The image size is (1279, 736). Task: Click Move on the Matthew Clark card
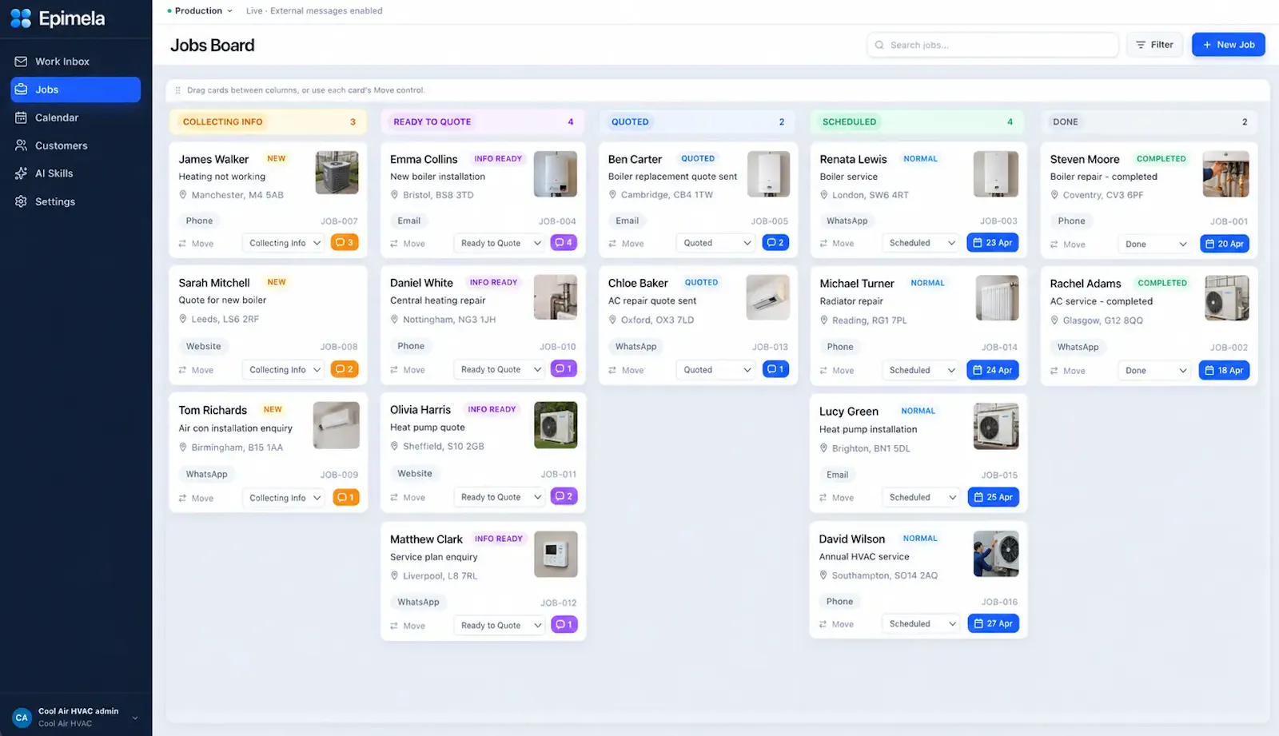coord(408,626)
